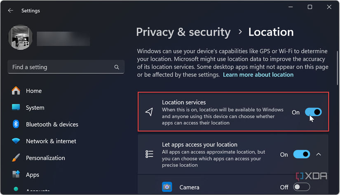This screenshot has height=195, width=340.
Task: Click the Personalization paintbrush icon
Action: click(16, 158)
